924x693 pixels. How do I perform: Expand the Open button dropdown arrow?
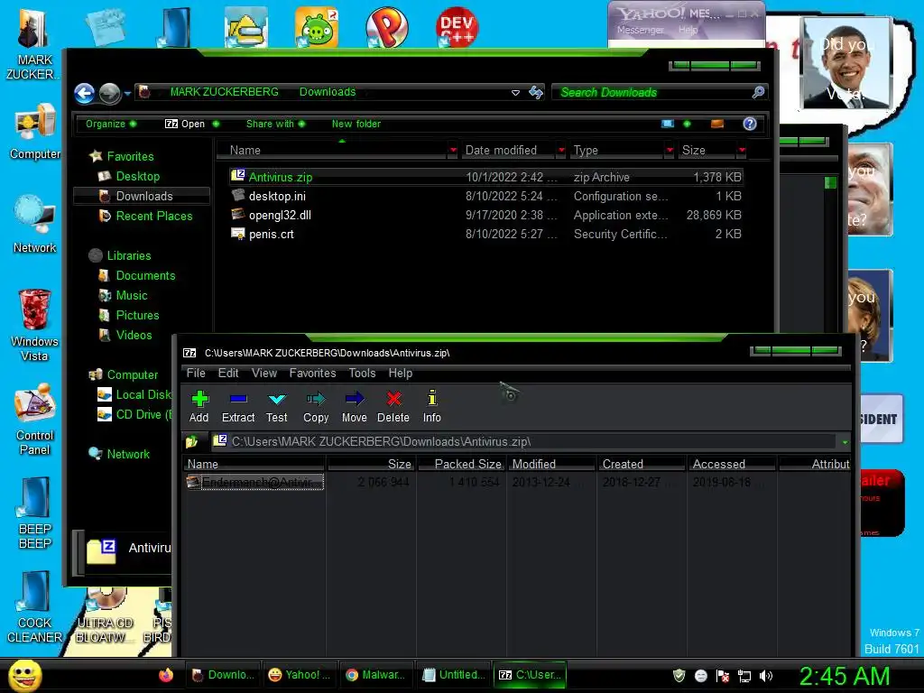pos(216,124)
